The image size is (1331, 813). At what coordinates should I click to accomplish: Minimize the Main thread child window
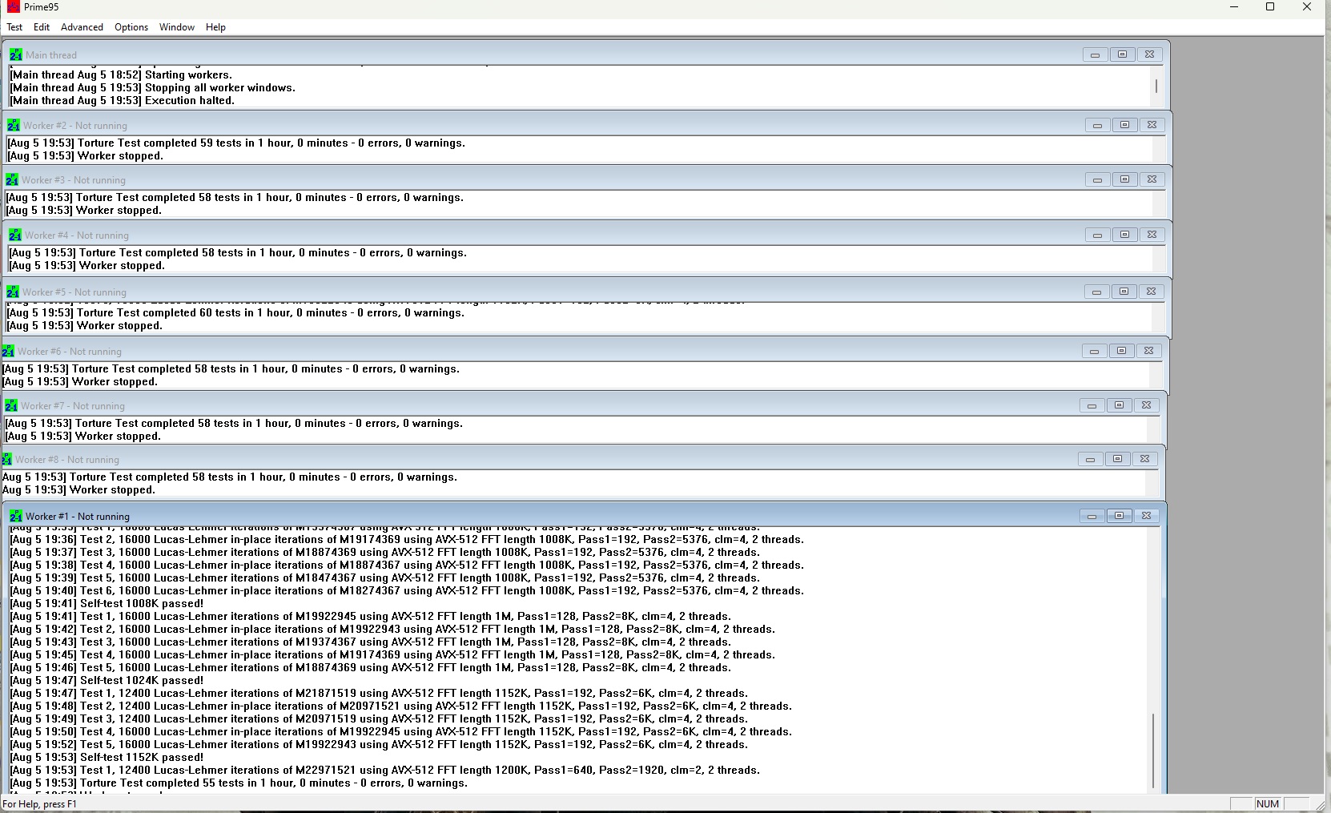(1095, 54)
